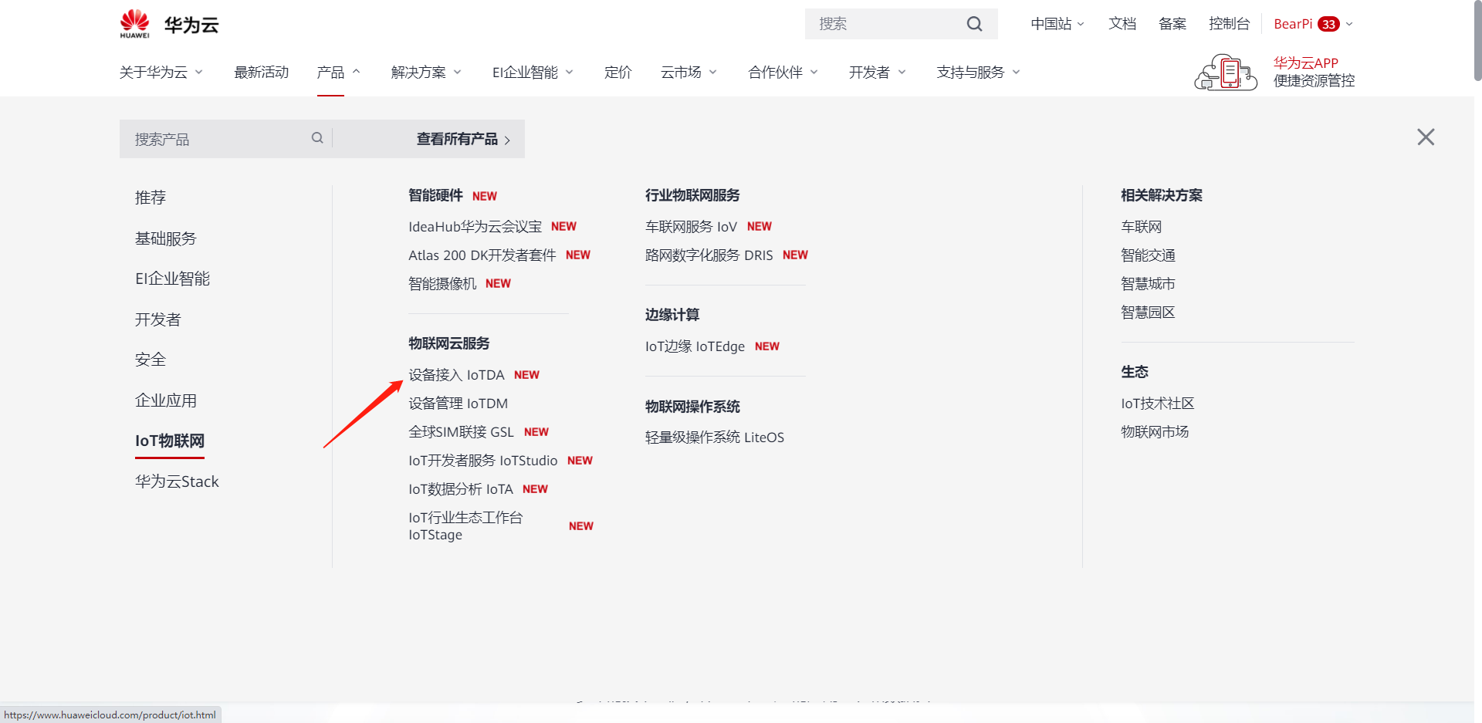
Task: Open the 文档 menu item
Action: pyautogui.click(x=1122, y=24)
